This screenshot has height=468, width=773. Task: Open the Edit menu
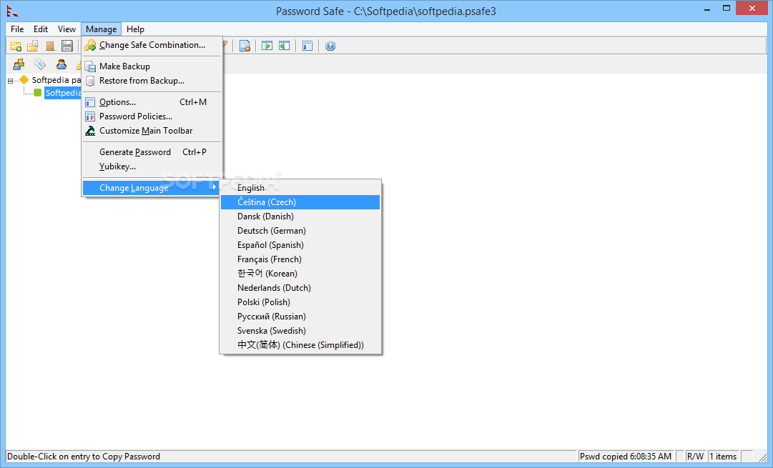[x=41, y=29]
